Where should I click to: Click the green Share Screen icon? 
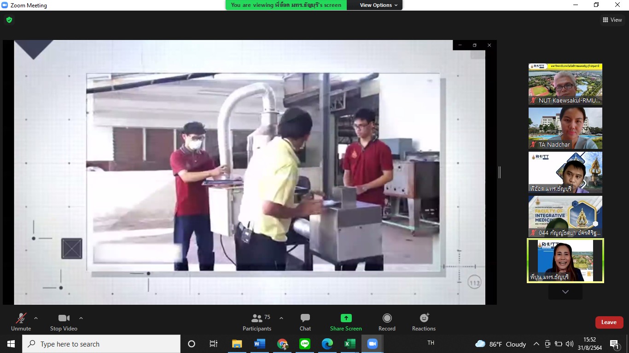tap(346, 318)
